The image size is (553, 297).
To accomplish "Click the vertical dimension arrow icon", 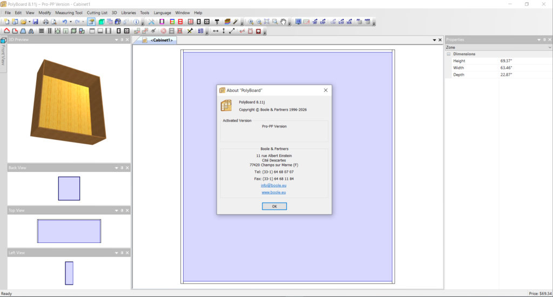I will coord(224,31).
